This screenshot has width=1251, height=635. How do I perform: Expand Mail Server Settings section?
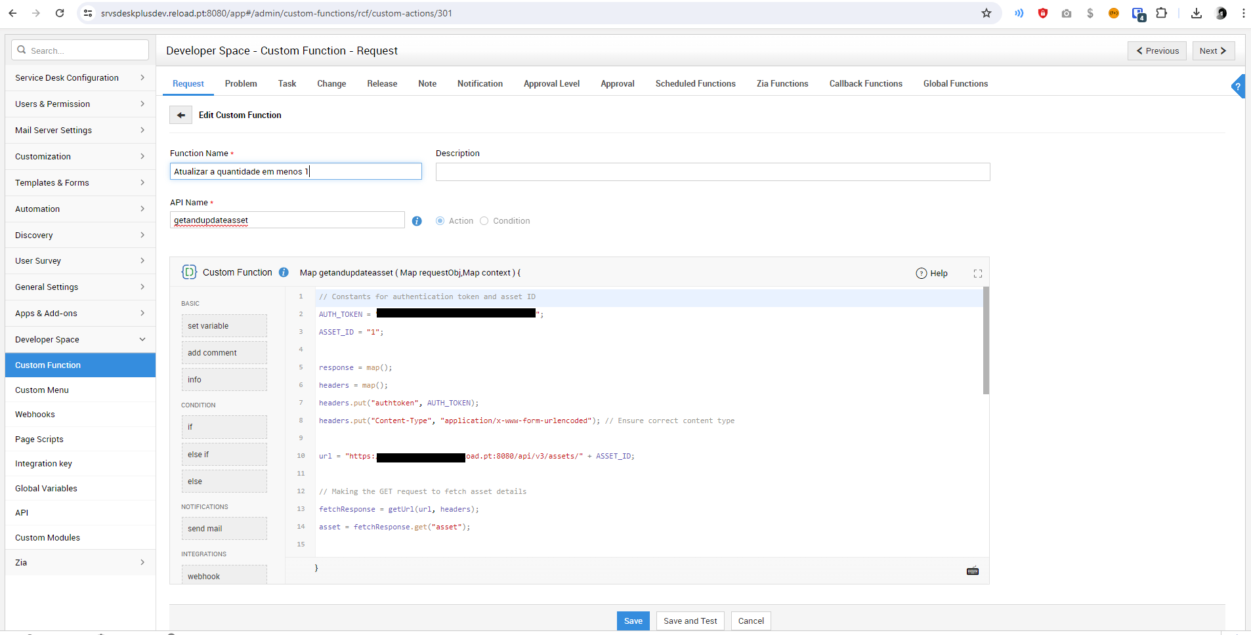[80, 130]
